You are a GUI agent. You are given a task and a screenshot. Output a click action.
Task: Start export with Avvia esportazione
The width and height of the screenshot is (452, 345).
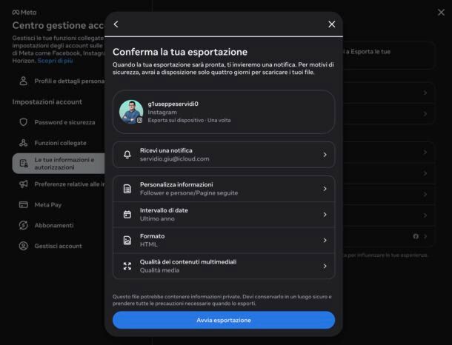click(x=224, y=320)
